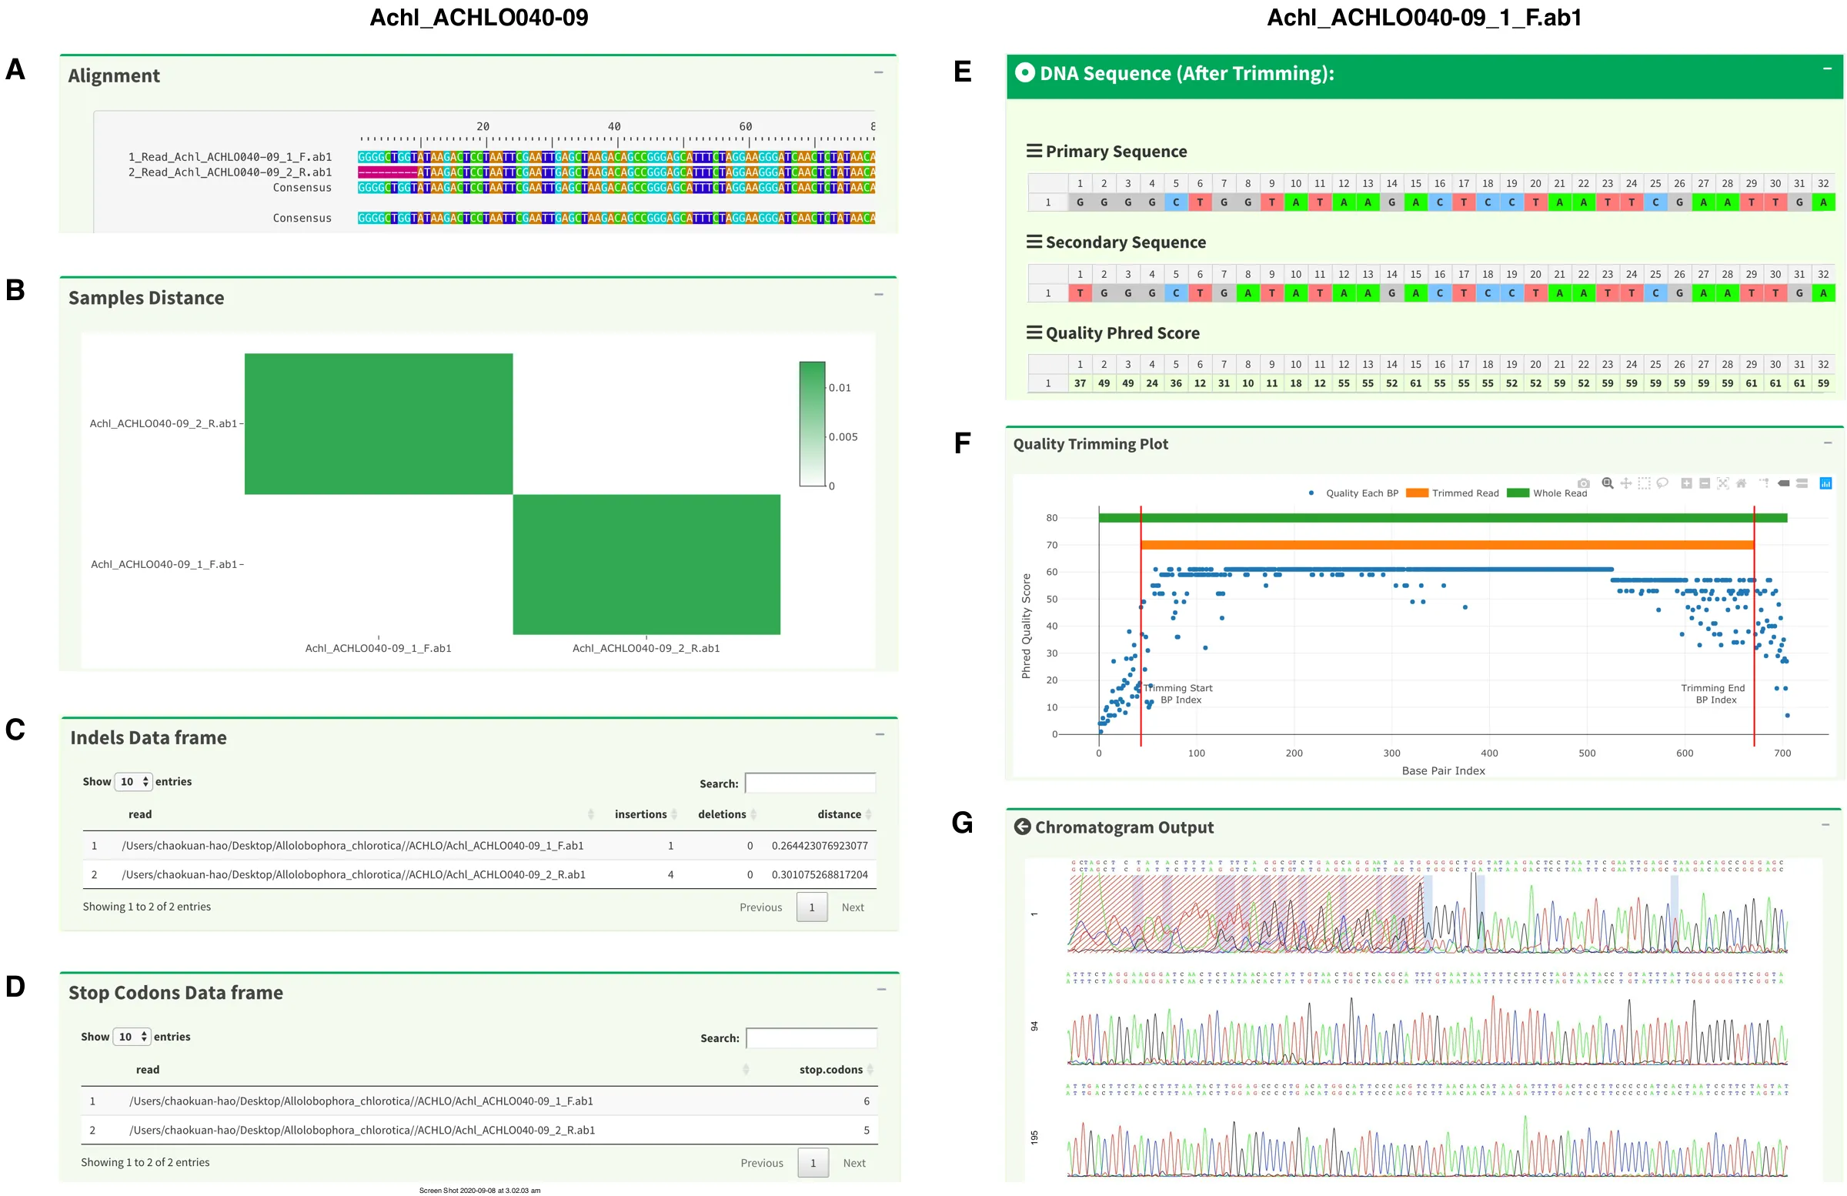Click the Zoom Out minus icon on plot

click(x=1705, y=483)
